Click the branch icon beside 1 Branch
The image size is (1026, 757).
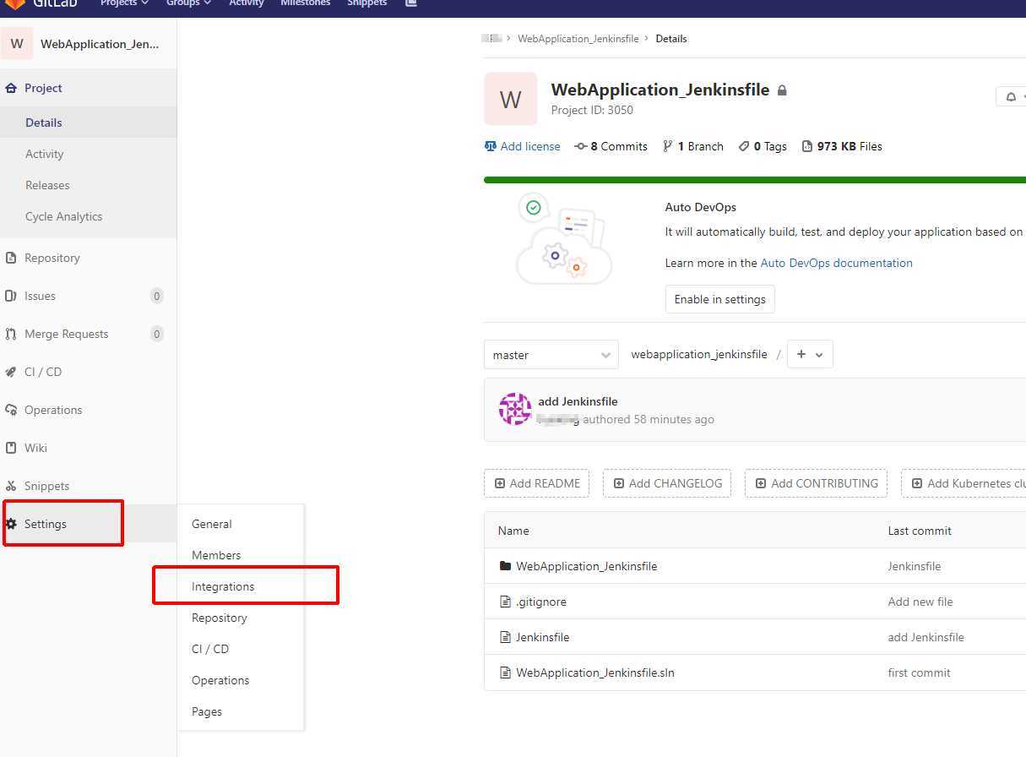[668, 146]
